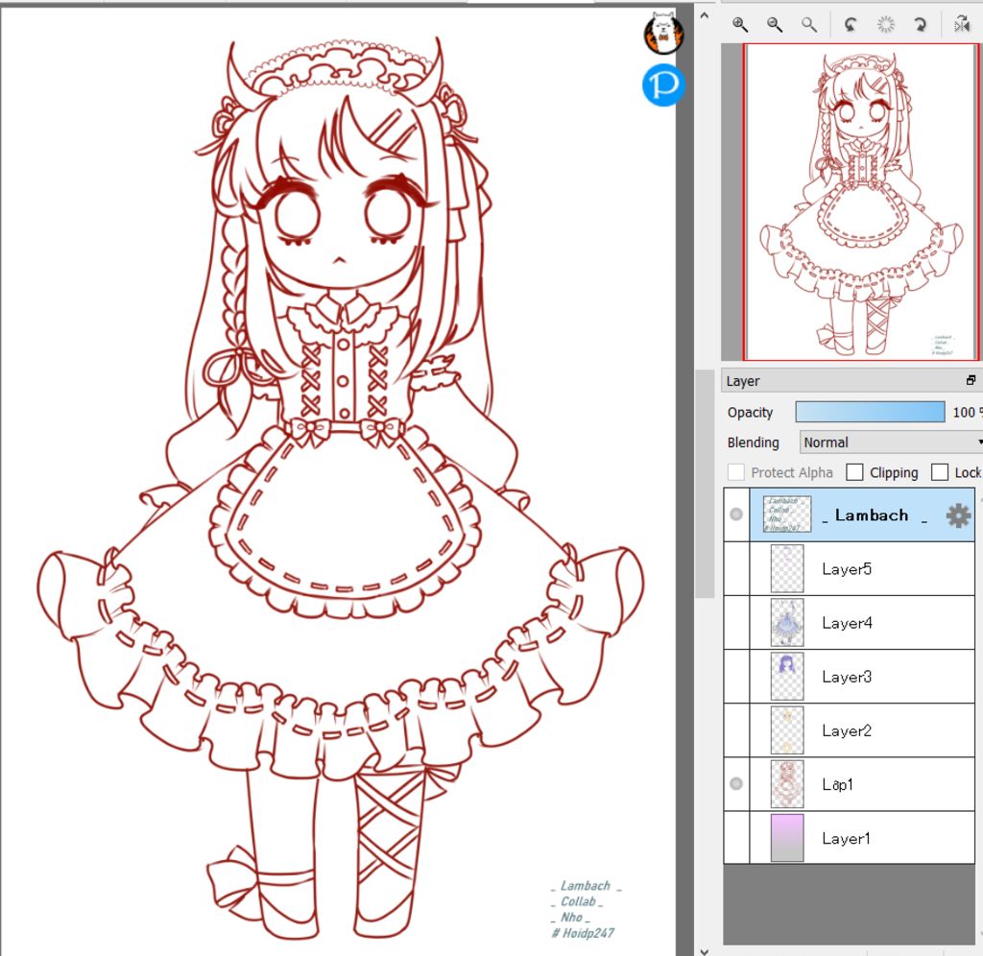Image resolution: width=983 pixels, height=956 pixels.
Task: Click the zoom in magnifier icon
Action: (740, 24)
